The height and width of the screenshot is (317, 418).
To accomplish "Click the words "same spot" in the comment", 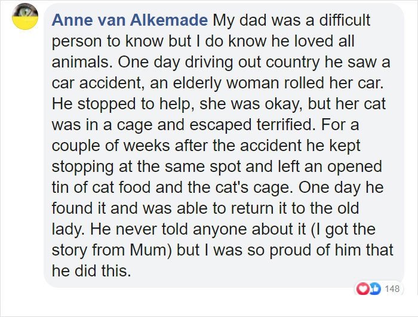I will click(203, 167).
